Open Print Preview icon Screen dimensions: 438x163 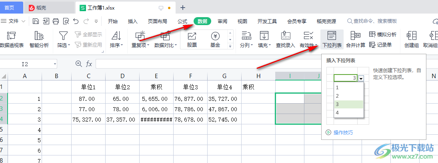pos(66,21)
